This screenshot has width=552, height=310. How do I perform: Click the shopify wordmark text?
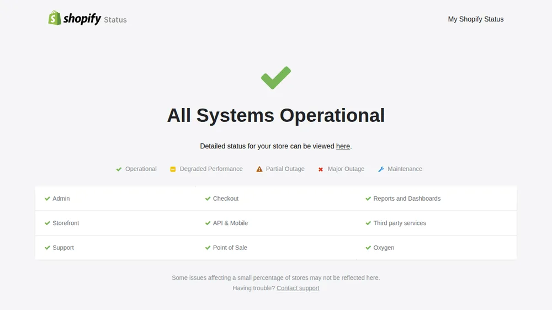tap(82, 19)
